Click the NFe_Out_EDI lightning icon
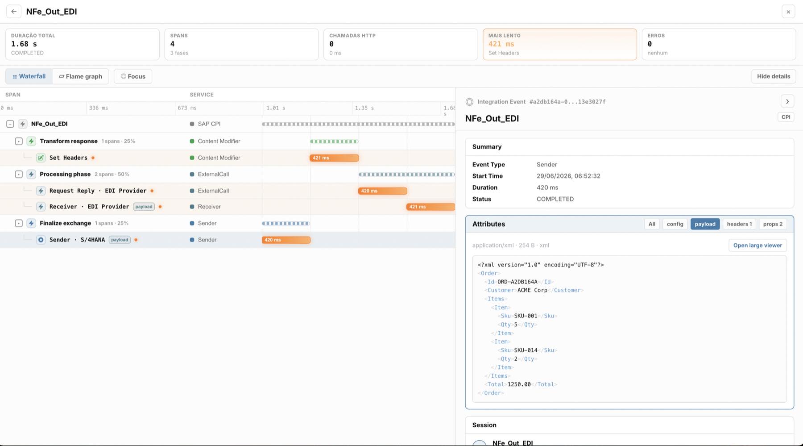The height and width of the screenshot is (446, 803). 22,124
